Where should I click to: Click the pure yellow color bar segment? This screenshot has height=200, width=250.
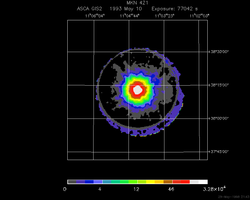click(151, 182)
